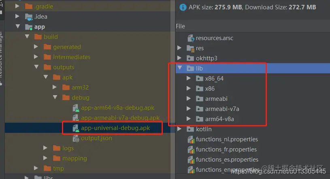The image size is (330, 179).
Task: Select app-armeabi-v7a-debug.apk file name
Action: pos(120,118)
